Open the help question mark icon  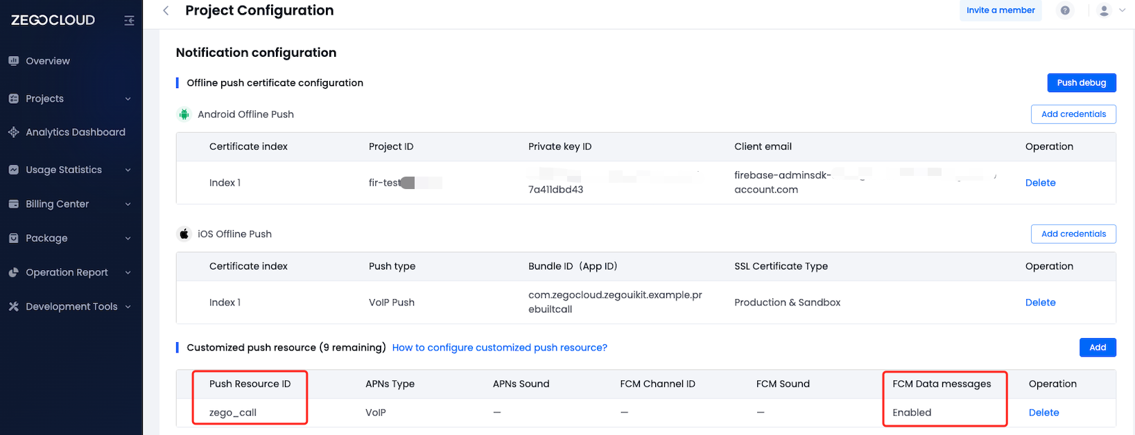coord(1065,10)
